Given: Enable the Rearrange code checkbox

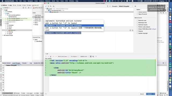Looking at the screenshot, I should tap(137, 22).
